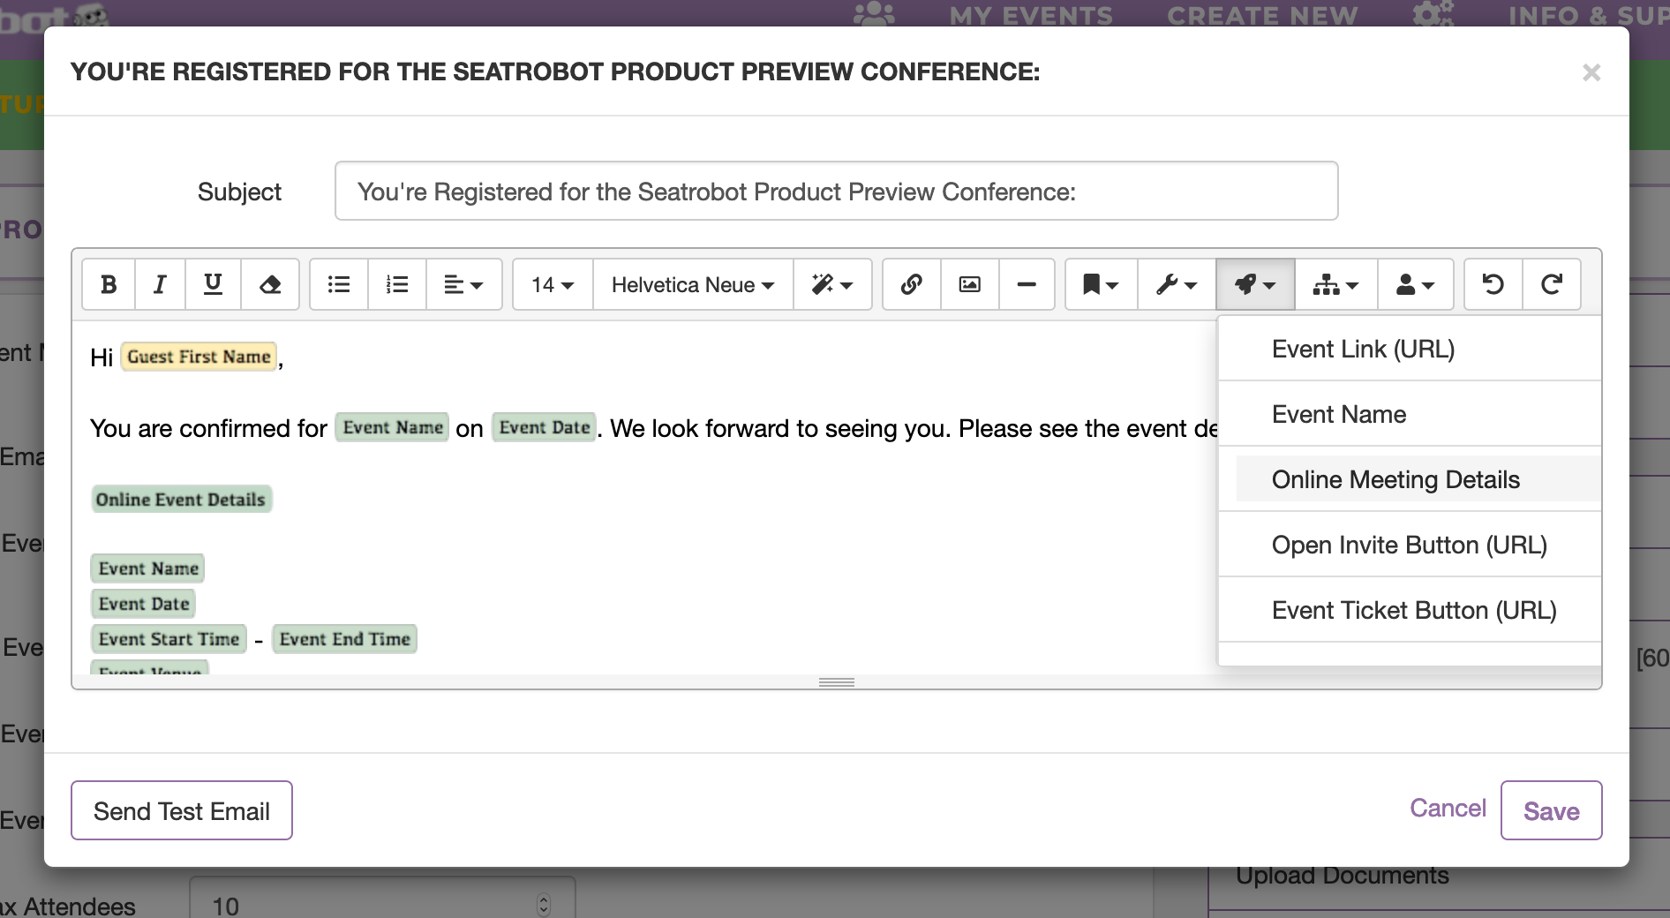Viewport: 1670px width, 918px height.
Task: Click the Guest First Name placeholder tag
Action: [x=199, y=357]
